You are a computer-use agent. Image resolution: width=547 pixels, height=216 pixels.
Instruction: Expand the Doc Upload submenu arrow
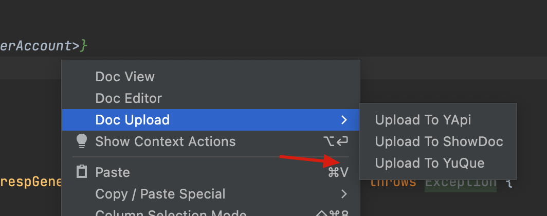pyautogui.click(x=344, y=120)
